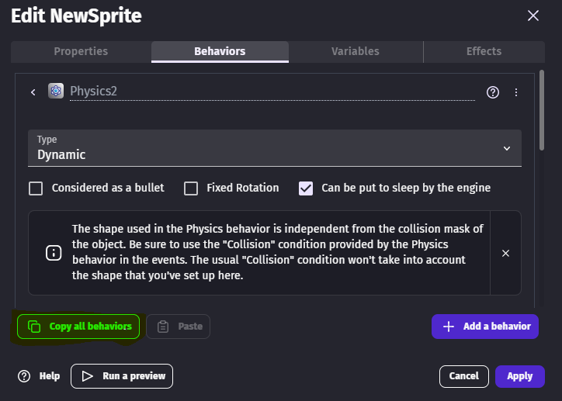Viewport: 562px width, 401px height.
Task: Open the Physics2 three-dot options menu
Action: tap(516, 92)
